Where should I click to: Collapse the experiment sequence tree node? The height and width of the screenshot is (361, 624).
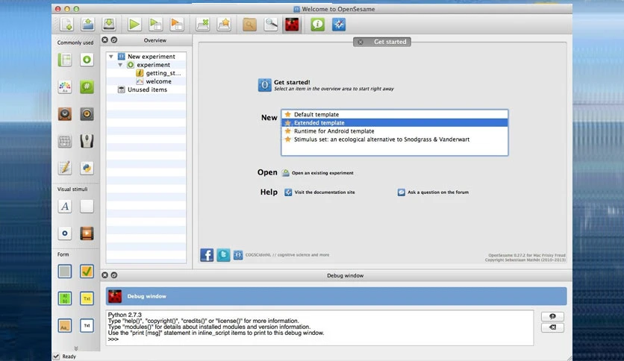click(x=120, y=65)
